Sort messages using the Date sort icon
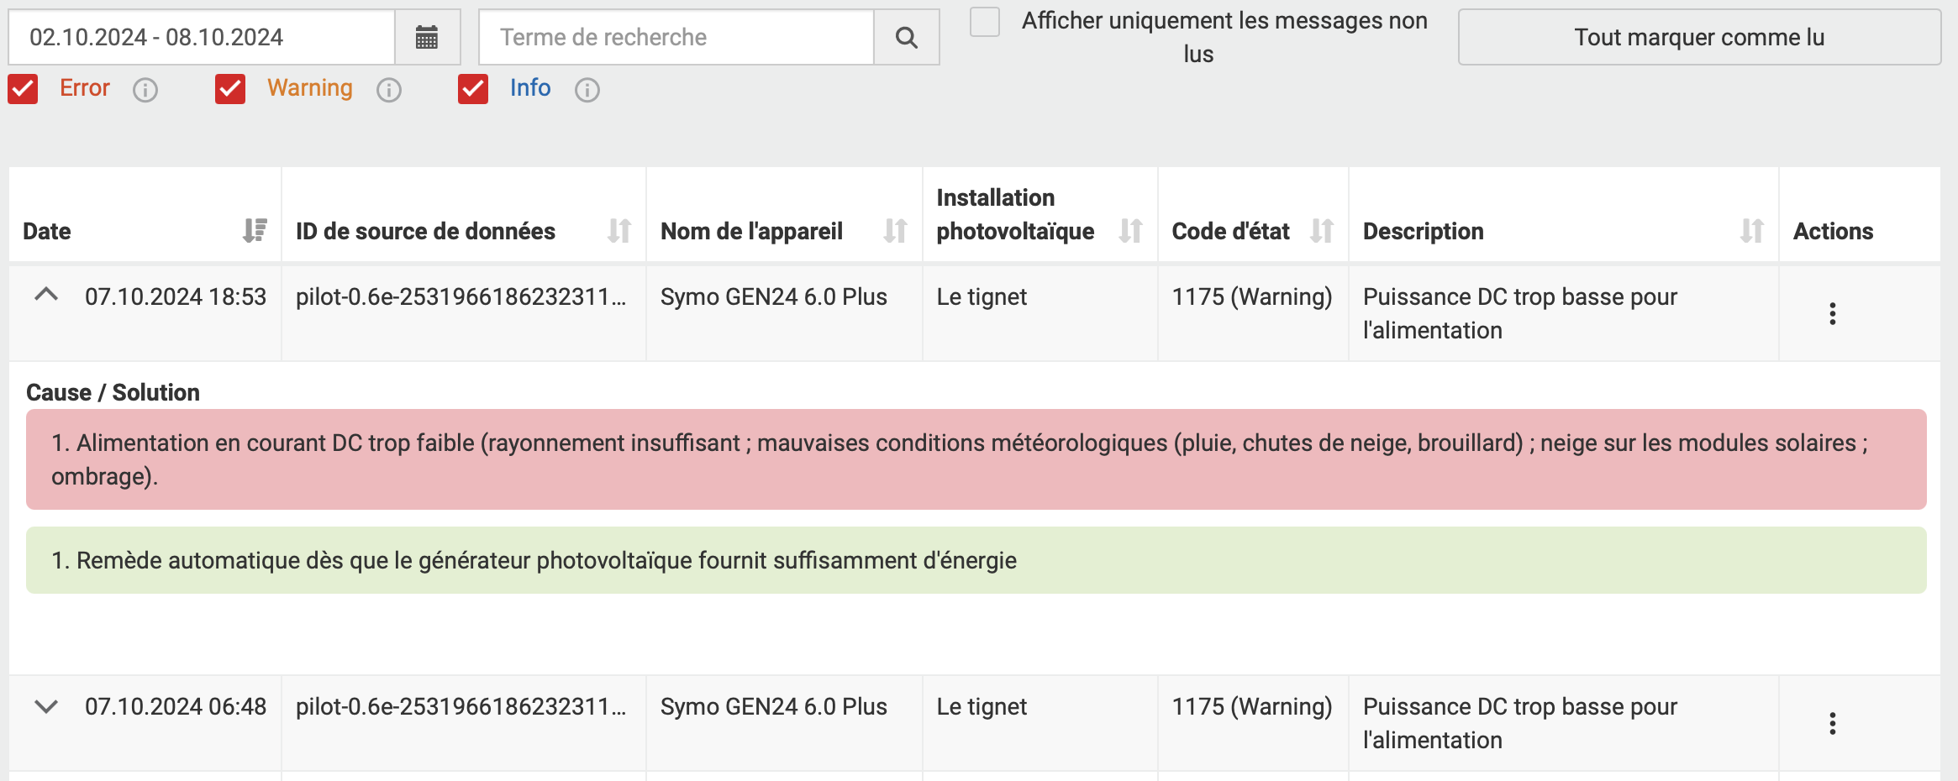Viewport: 1958px width, 781px height. [255, 231]
